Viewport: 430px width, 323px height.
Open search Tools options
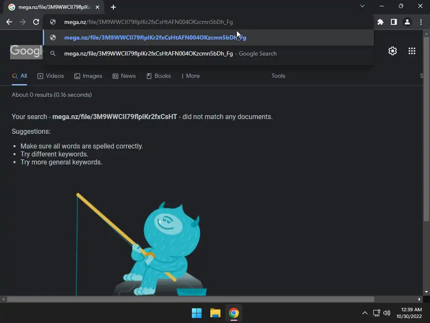278,76
